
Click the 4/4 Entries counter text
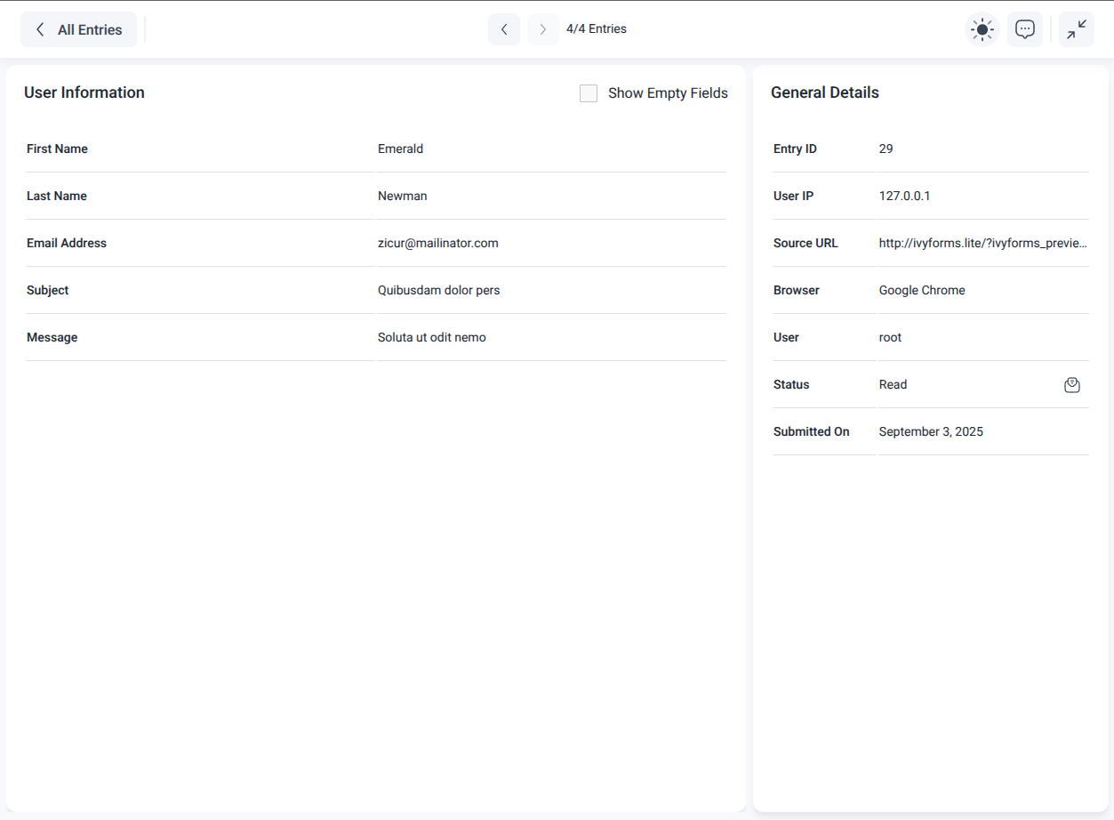tap(596, 29)
